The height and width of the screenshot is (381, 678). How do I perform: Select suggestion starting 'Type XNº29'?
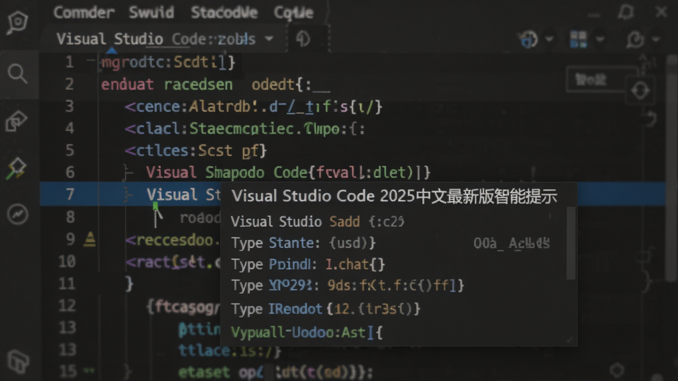point(348,285)
